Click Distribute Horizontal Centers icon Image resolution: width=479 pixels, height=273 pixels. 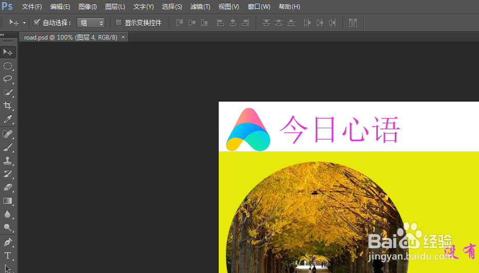(x=320, y=23)
